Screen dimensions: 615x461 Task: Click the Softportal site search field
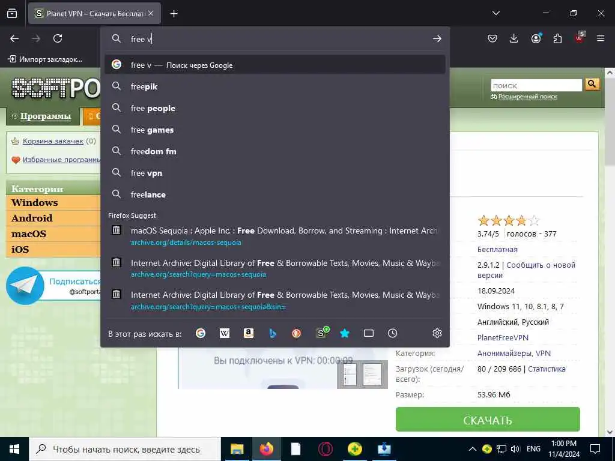coord(536,85)
